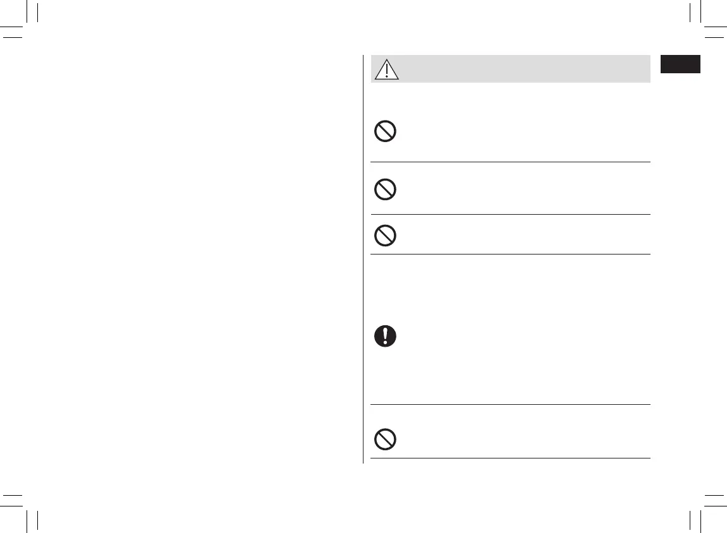Viewport: 727px width, 533px height.
Task: Click the black tab in right margin
Action: pyautogui.click(x=681, y=64)
